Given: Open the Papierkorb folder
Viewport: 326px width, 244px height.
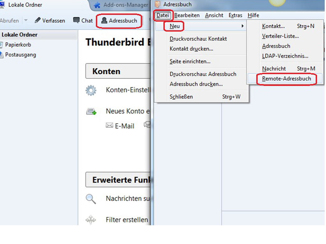Looking at the screenshot, I should click(18, 45).
